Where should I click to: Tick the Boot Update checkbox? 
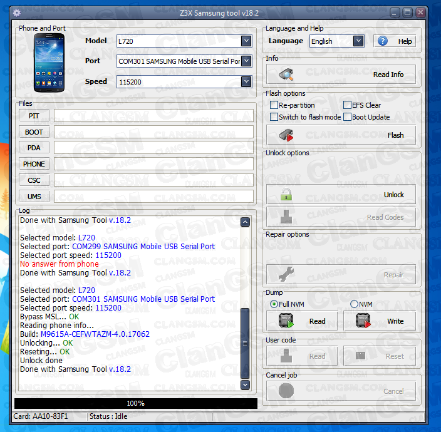(x=347, y=117)
